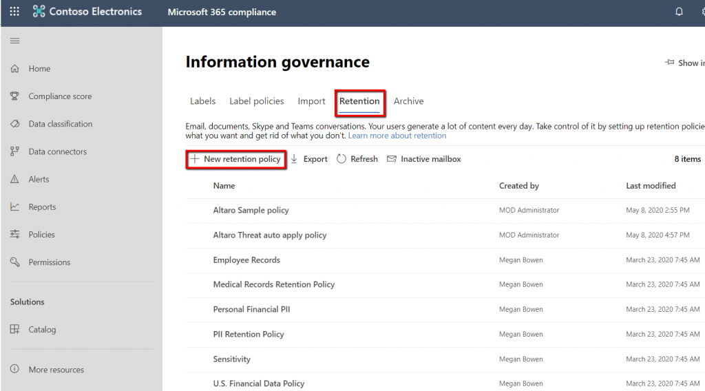This screenshot has height=391, width=705.
Task: Open Reports in sidebar
Action: coord(42,207)
